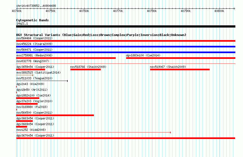
Task: Open the dgv3663n54 (Cooper2011) label
Action: tap(35, 118)
